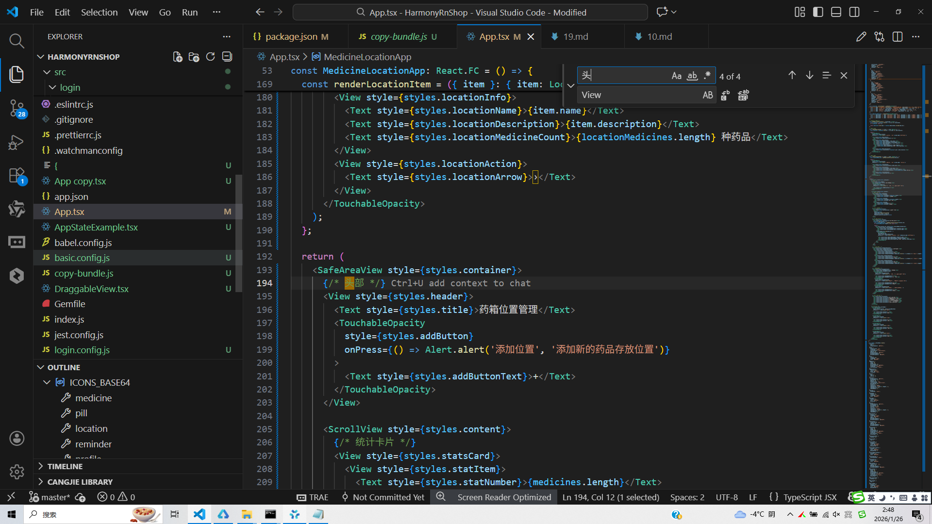Collapse ICONS_BASE64 in outline

coord(47,382)
